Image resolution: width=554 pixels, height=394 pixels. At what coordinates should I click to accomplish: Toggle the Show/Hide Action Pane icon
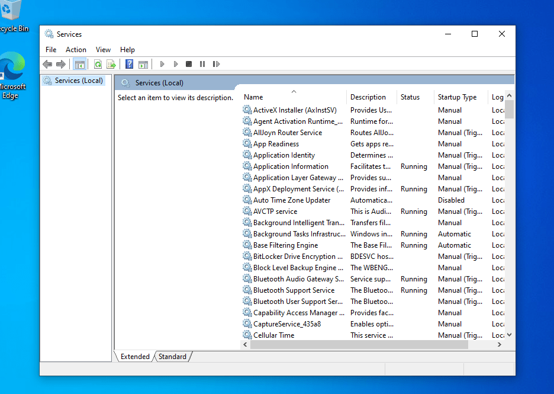click(143, 64)
